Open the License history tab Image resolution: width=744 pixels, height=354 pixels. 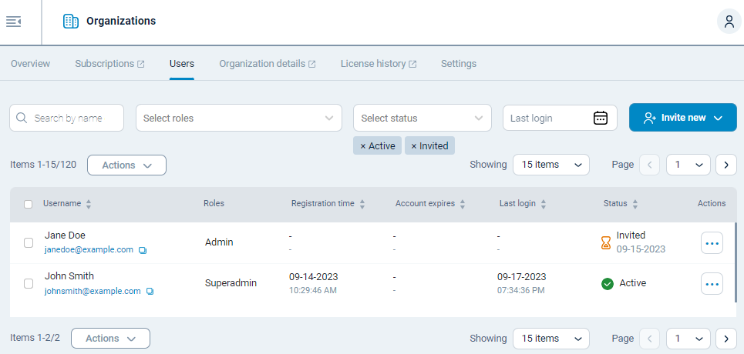[x=378, y=64]
